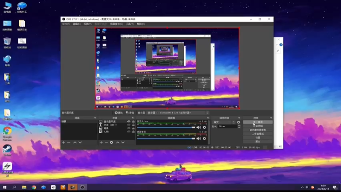Viewport: 341px width, 192px height.
Task: Open transition properties gear icon
Action: (239, 122)
